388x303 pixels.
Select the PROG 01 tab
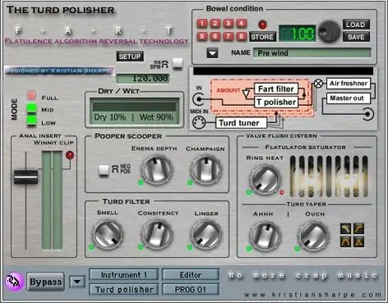coord(191,289)
